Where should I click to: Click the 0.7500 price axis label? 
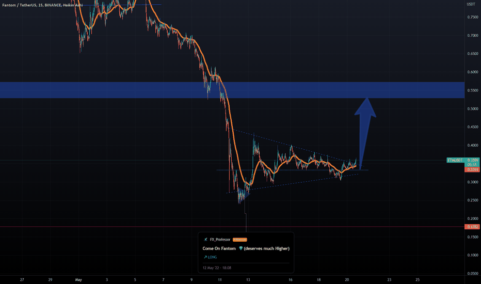point(473,17)
